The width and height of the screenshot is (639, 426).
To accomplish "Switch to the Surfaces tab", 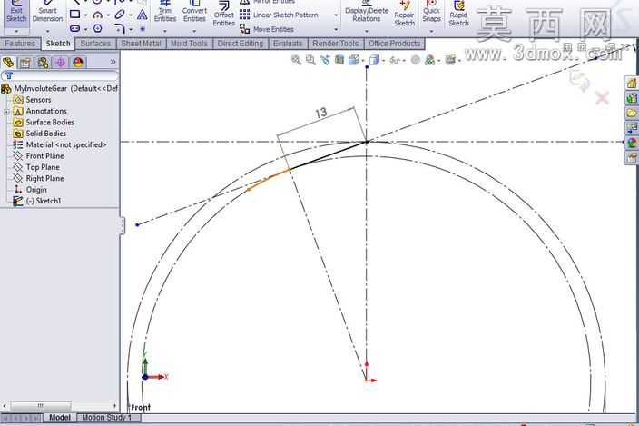I will click(x=95, y=44).
